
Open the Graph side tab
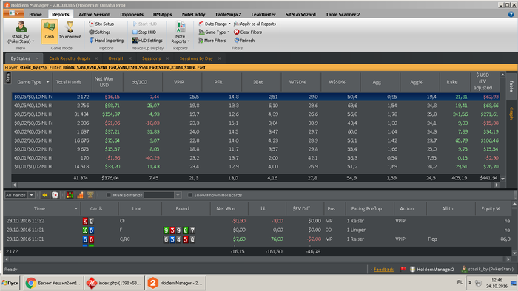[x=511, y=113]
